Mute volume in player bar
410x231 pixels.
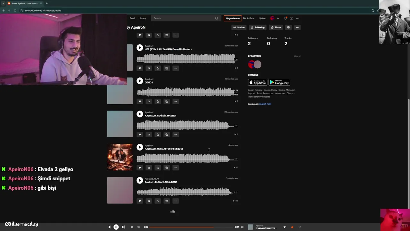[x=242, y=227]
